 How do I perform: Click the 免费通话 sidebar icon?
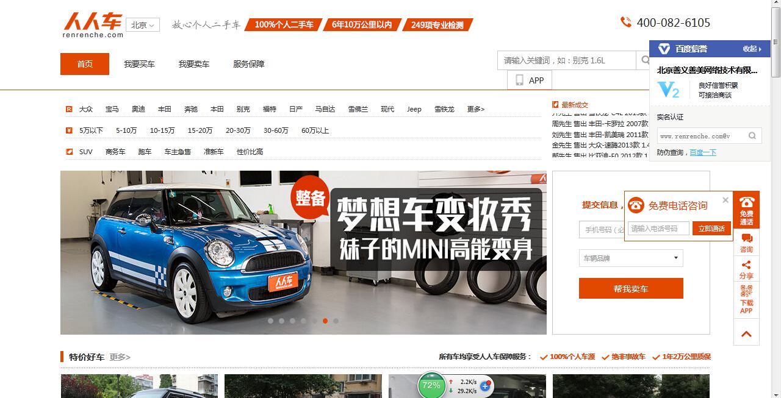[x=746, y=210]
